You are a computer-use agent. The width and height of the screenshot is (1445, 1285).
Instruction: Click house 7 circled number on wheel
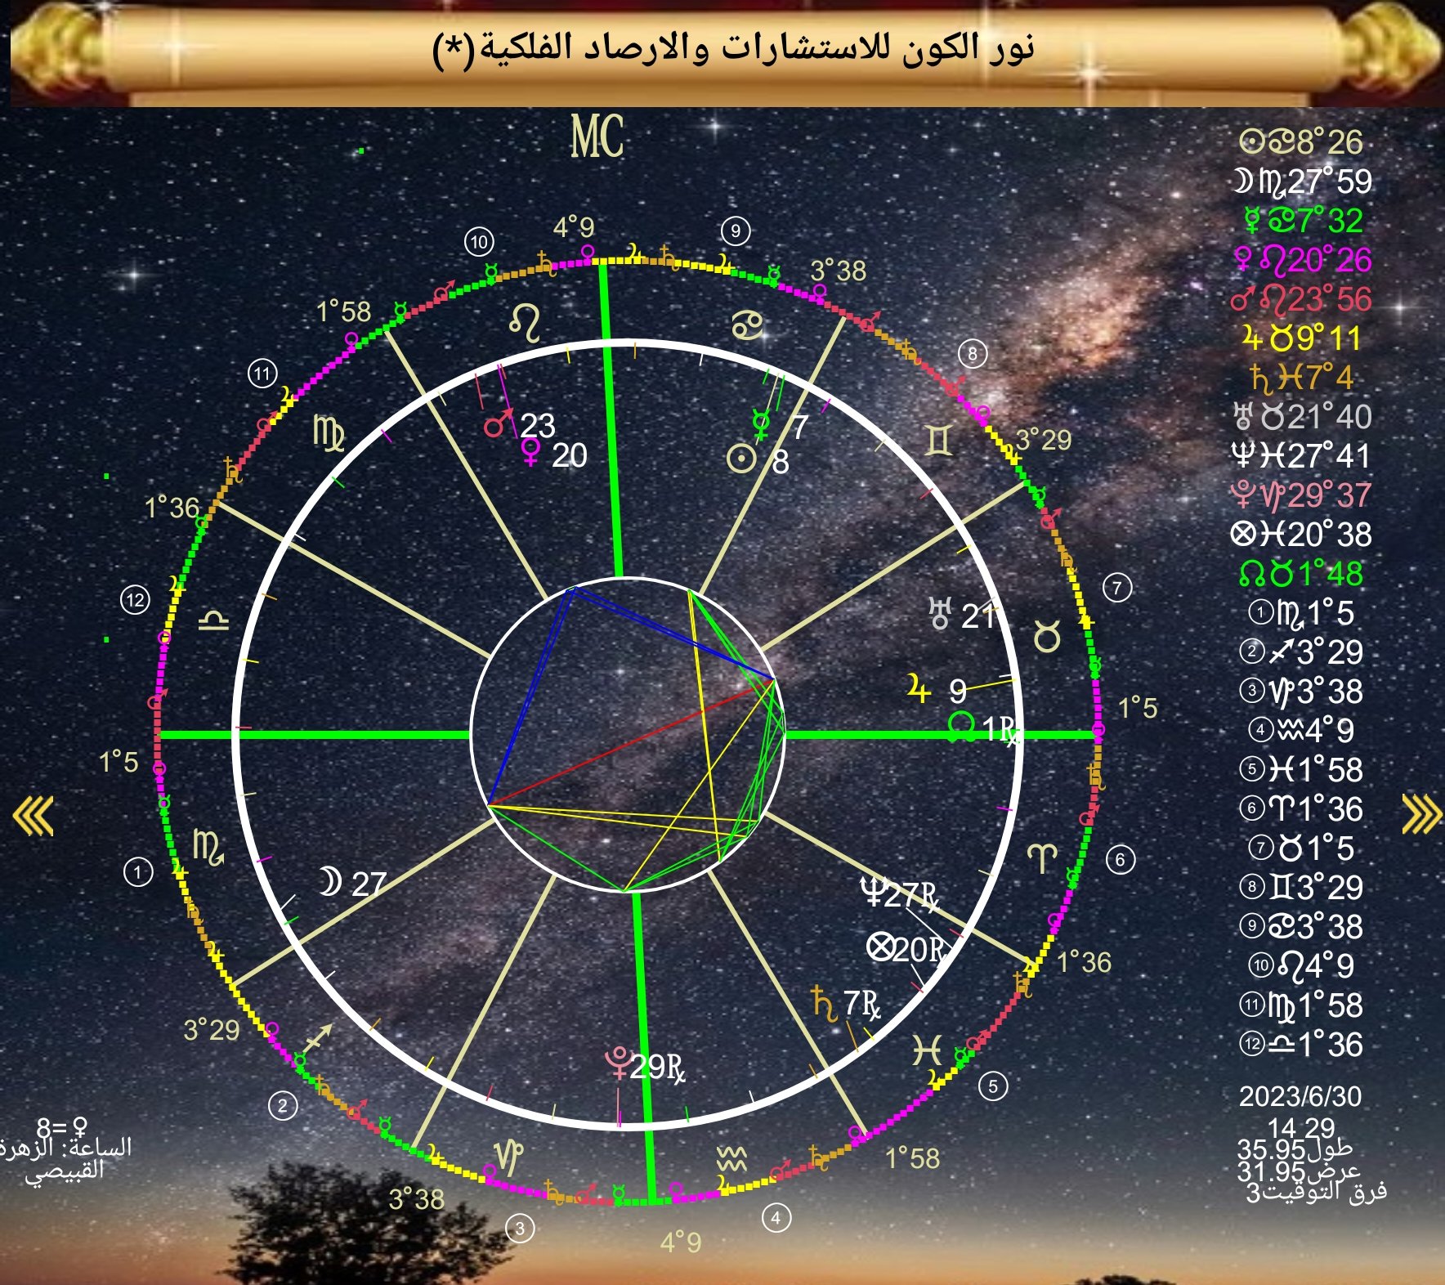1117,587
